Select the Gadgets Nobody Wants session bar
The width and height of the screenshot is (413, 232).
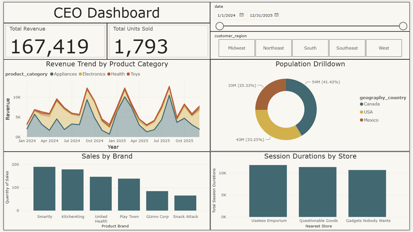367,193
